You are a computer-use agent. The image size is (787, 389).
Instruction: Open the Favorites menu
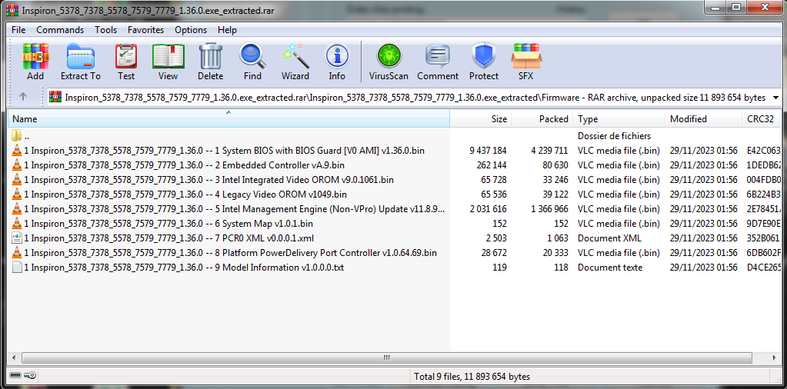(145, 30)
